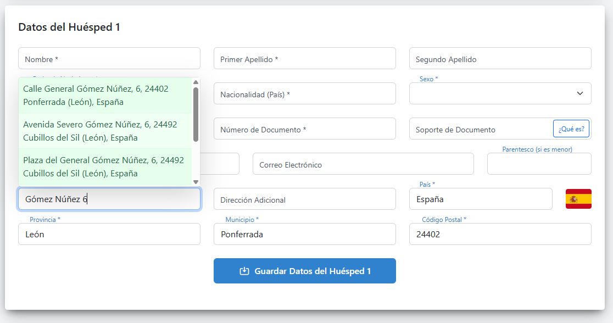This screenshot has height=323, width=613.
Task: Click the Segundo Apellido field
Action: pyautogui.click(x=500, y=58)
